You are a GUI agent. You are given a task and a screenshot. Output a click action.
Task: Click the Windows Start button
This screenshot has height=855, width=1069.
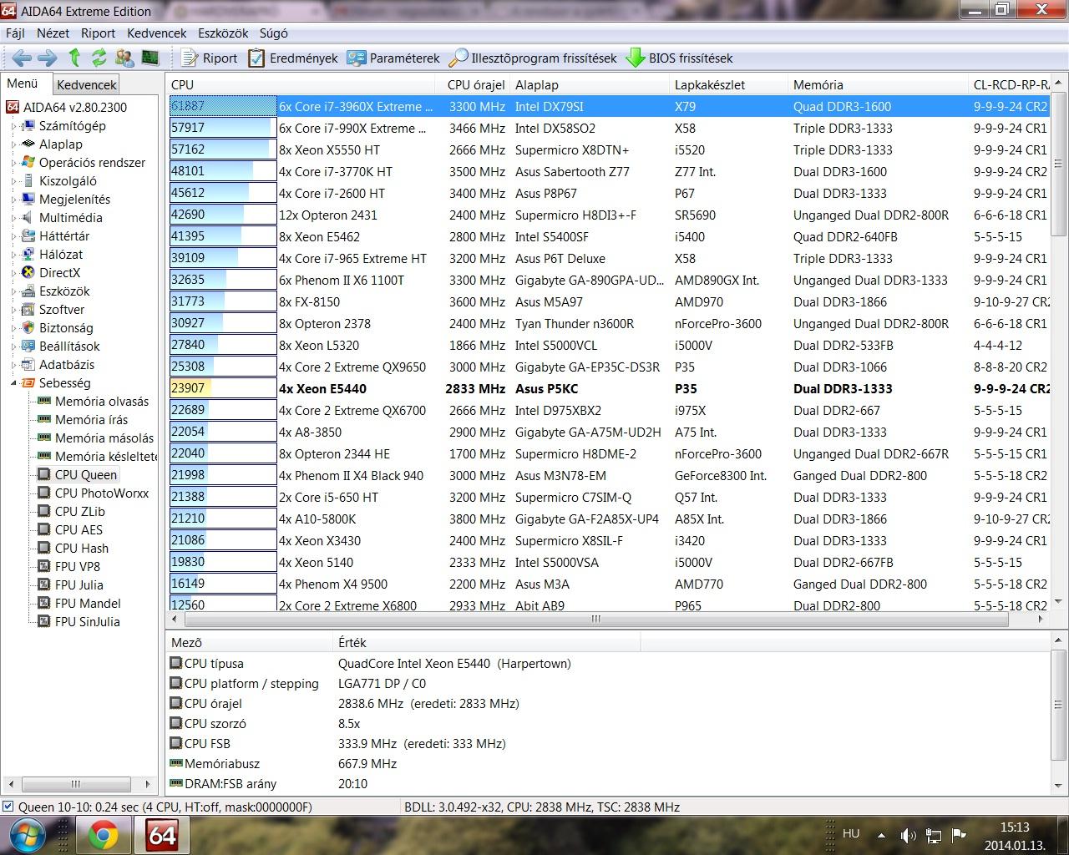[x=28, y=835]
